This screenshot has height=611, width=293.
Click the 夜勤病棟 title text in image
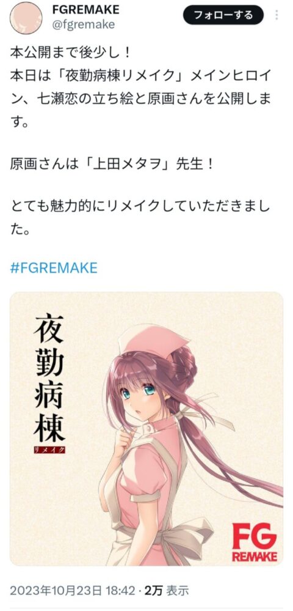pos(49,378)
